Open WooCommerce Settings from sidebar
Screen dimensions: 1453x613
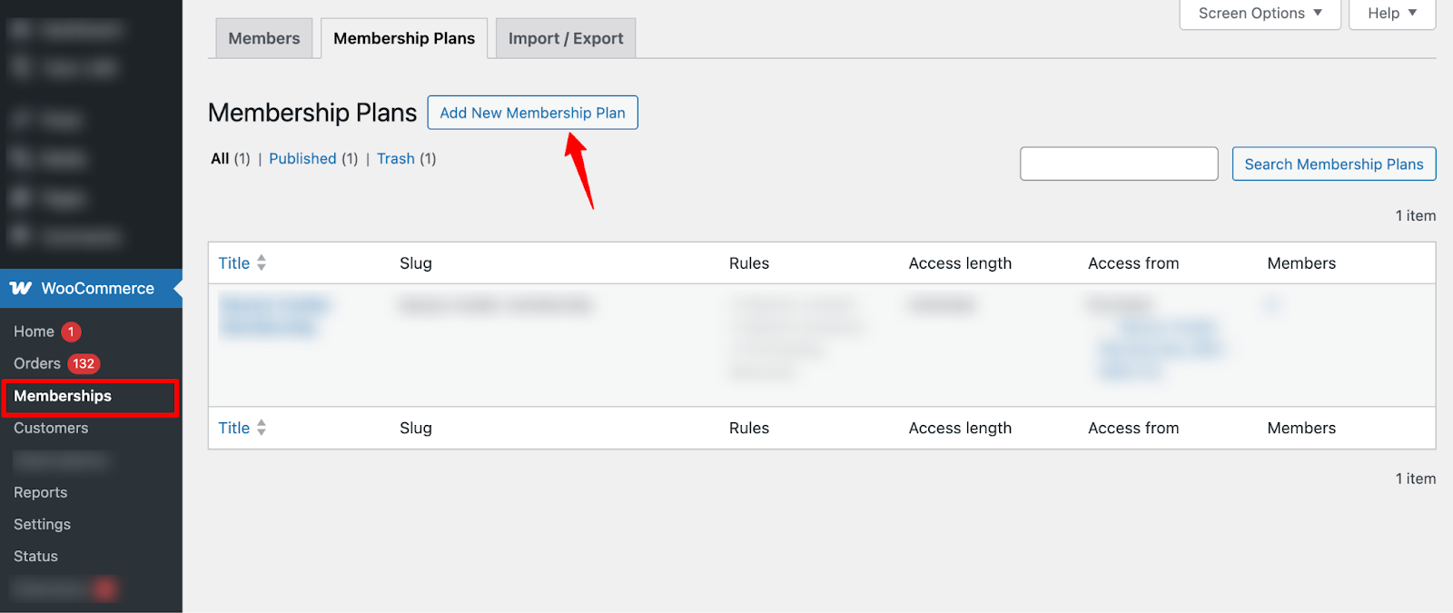pyautogui.click(x=42, y=524)
